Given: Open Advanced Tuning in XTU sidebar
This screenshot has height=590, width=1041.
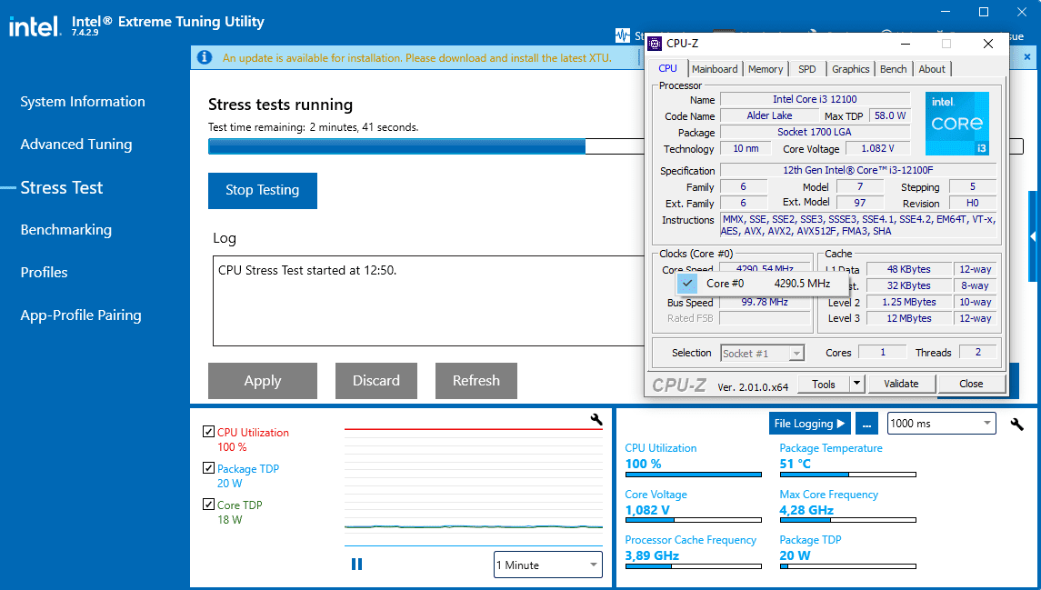Looking at the screenshot, I should pos(76,144).
